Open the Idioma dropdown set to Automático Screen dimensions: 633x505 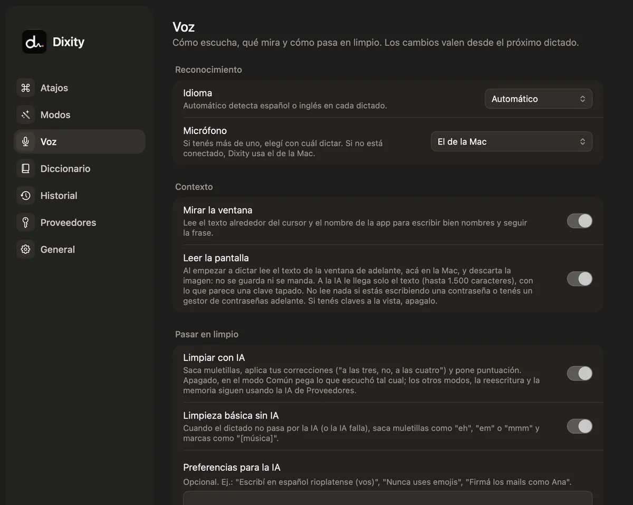(x=539, y=99)
